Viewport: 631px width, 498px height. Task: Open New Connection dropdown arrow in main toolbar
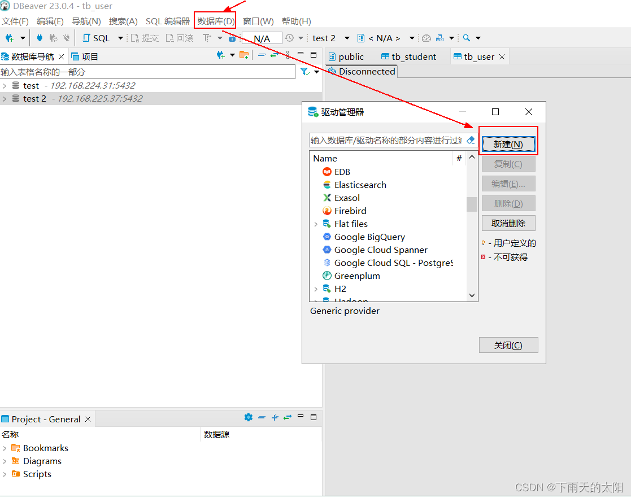pos(23,38)
